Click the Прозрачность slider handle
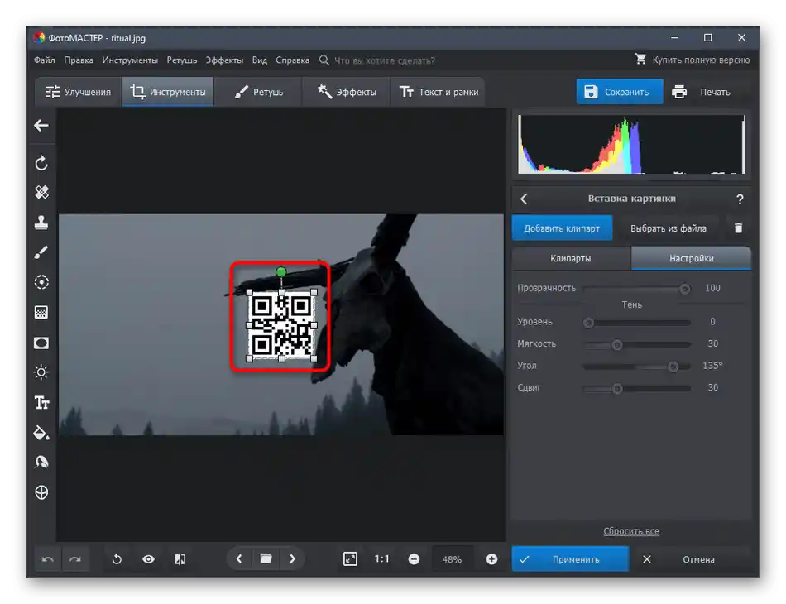This screenshot has width=786, height=604. [684, 289]
